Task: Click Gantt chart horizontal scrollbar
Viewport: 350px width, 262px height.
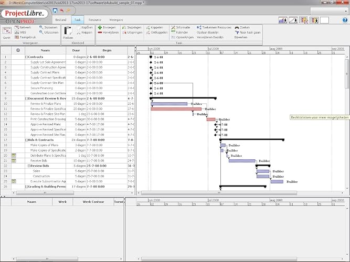Action: pyautogui.click(x=219, y=193)
